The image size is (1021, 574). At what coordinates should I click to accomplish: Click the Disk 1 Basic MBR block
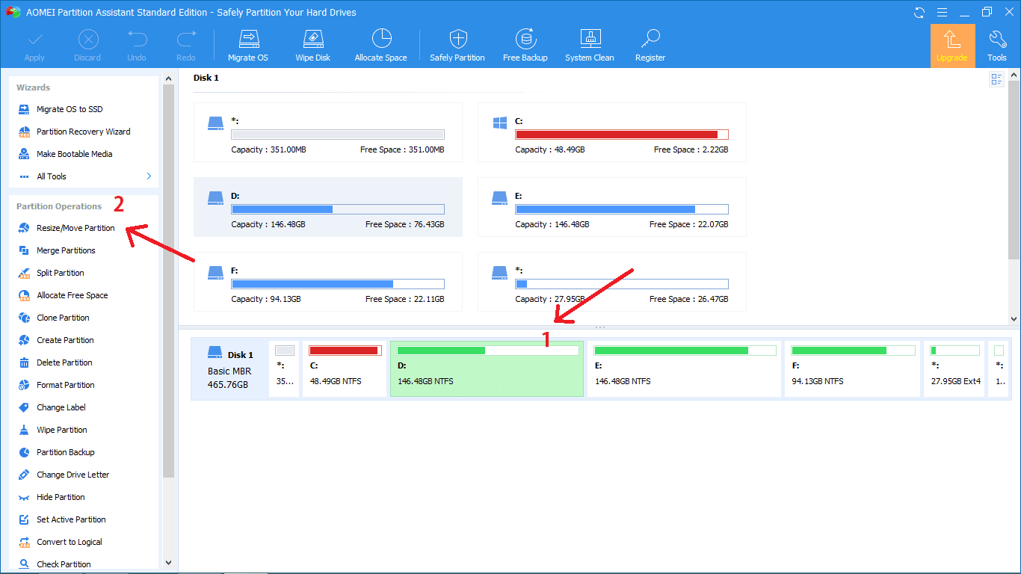coord(229,369)
